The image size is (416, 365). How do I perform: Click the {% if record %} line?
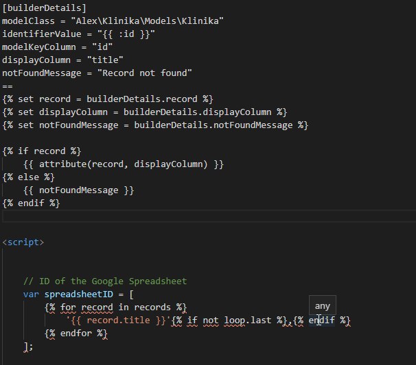tap(42, 151)
